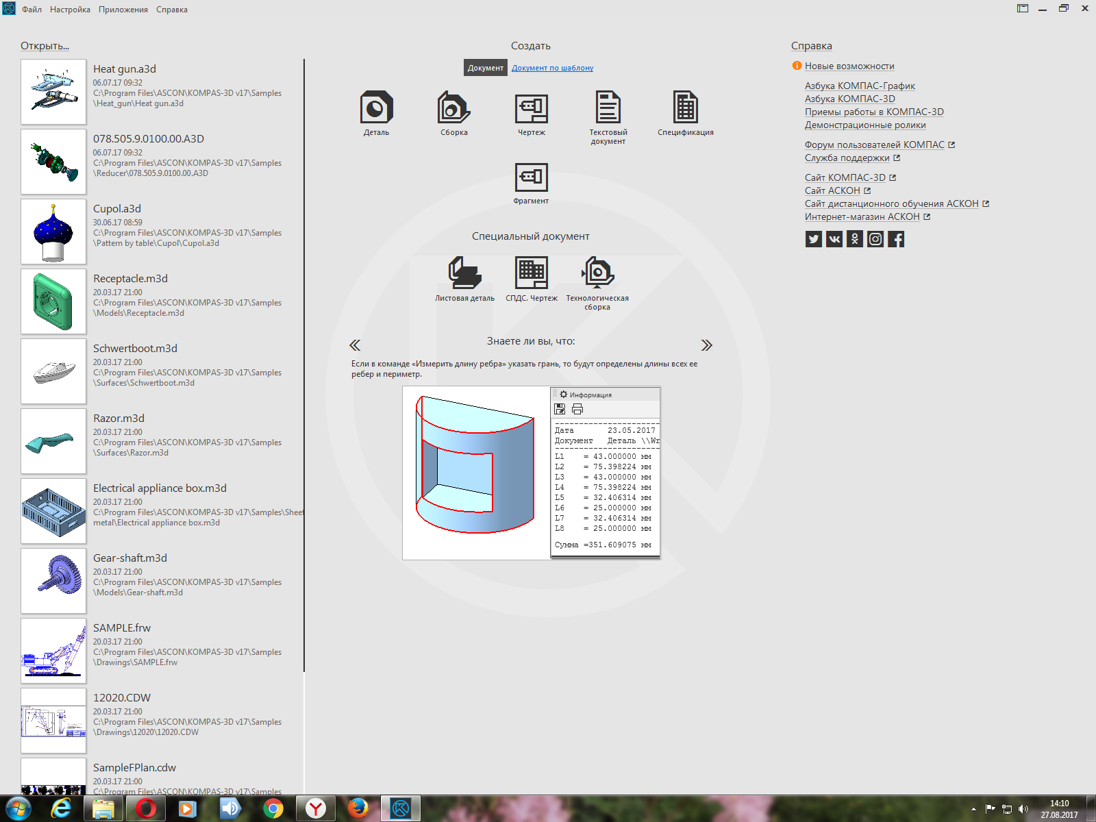This screenshot has width=1096, height=822.
Task: Open Razor.m3d thumbnail
Action: pyautogui.click(x=53, y=441)
